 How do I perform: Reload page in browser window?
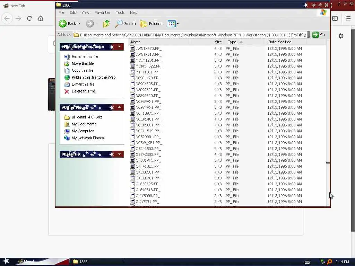click(x=29, y=18)
